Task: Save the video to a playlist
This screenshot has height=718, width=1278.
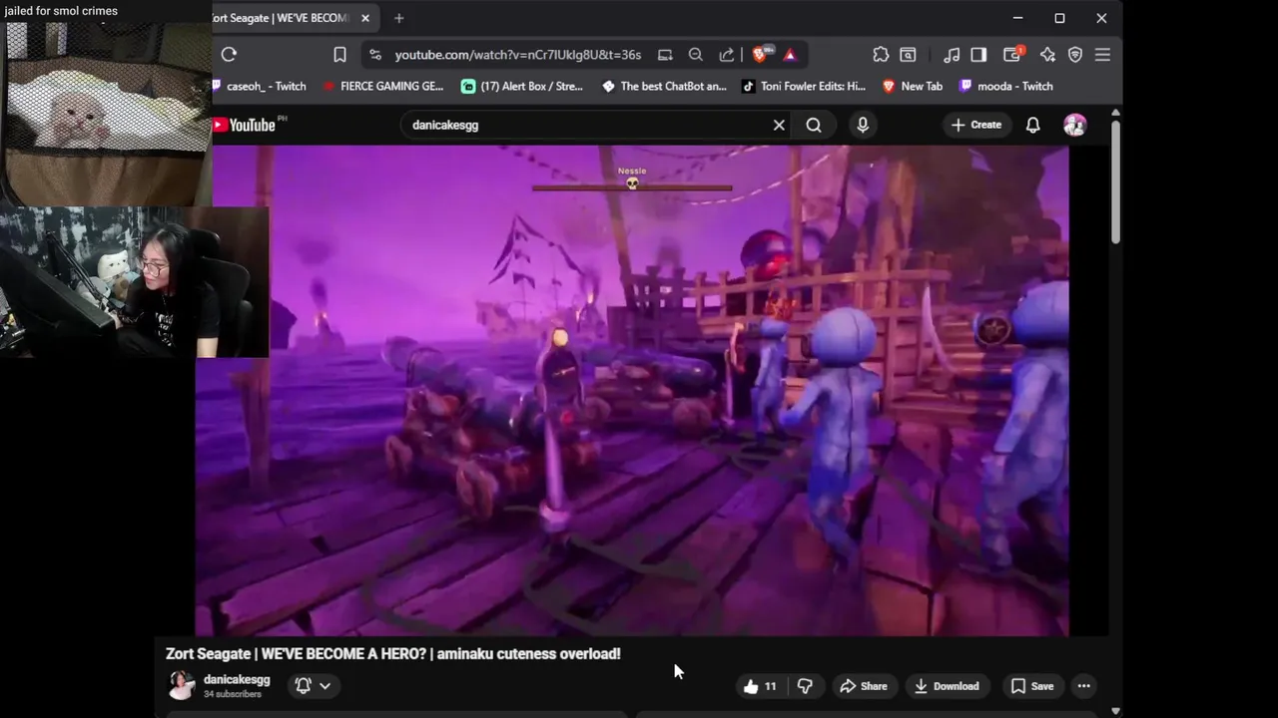Action: tap(1032, 686)
